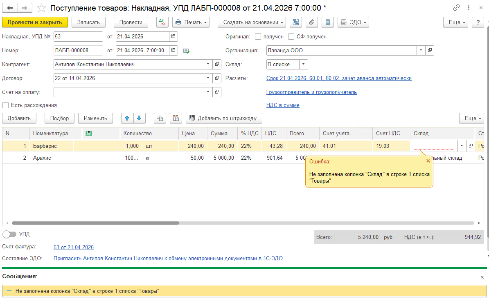Click Счет учета 41.01 cell
The image size is (489, 299).
[x=345, y=146]
